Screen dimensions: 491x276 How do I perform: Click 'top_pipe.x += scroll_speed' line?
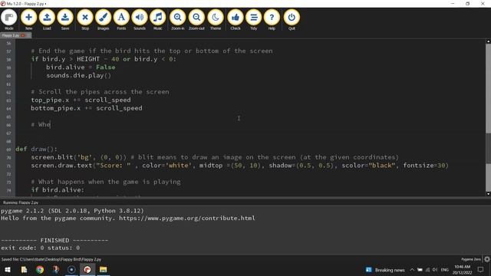click(81, 100)
